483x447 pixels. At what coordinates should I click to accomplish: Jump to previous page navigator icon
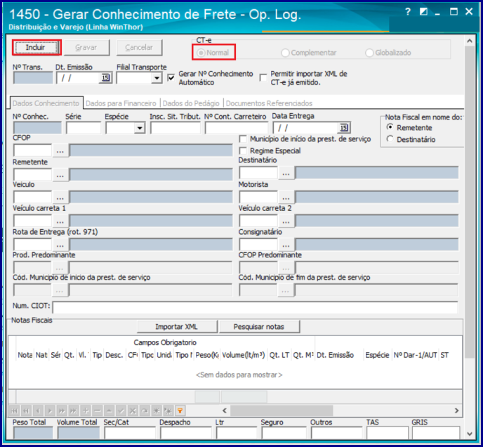coord(26,411)
